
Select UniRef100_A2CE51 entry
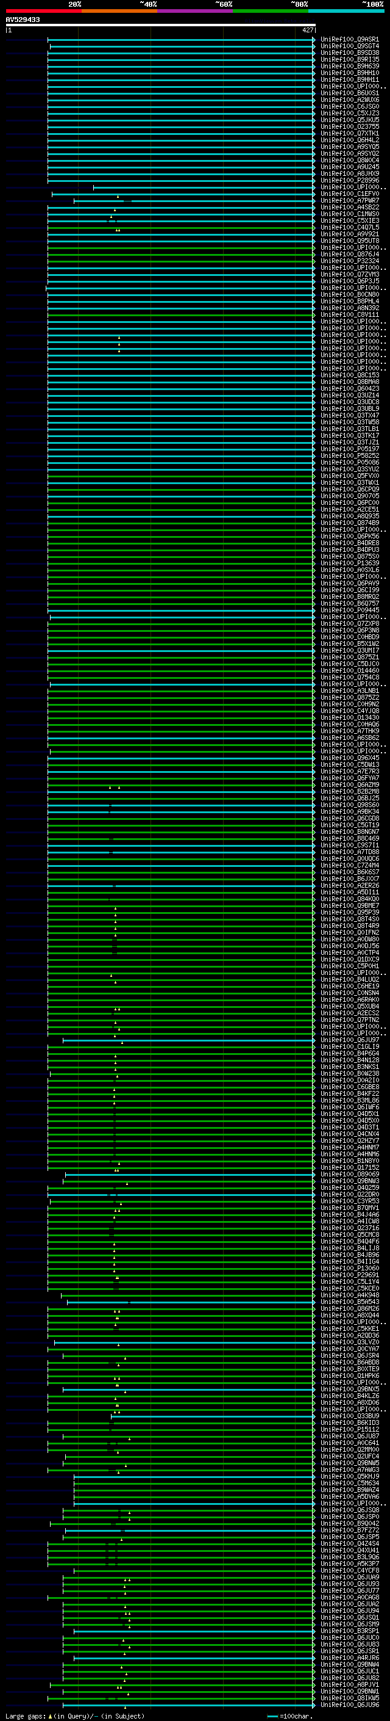(x=349, y=510)
